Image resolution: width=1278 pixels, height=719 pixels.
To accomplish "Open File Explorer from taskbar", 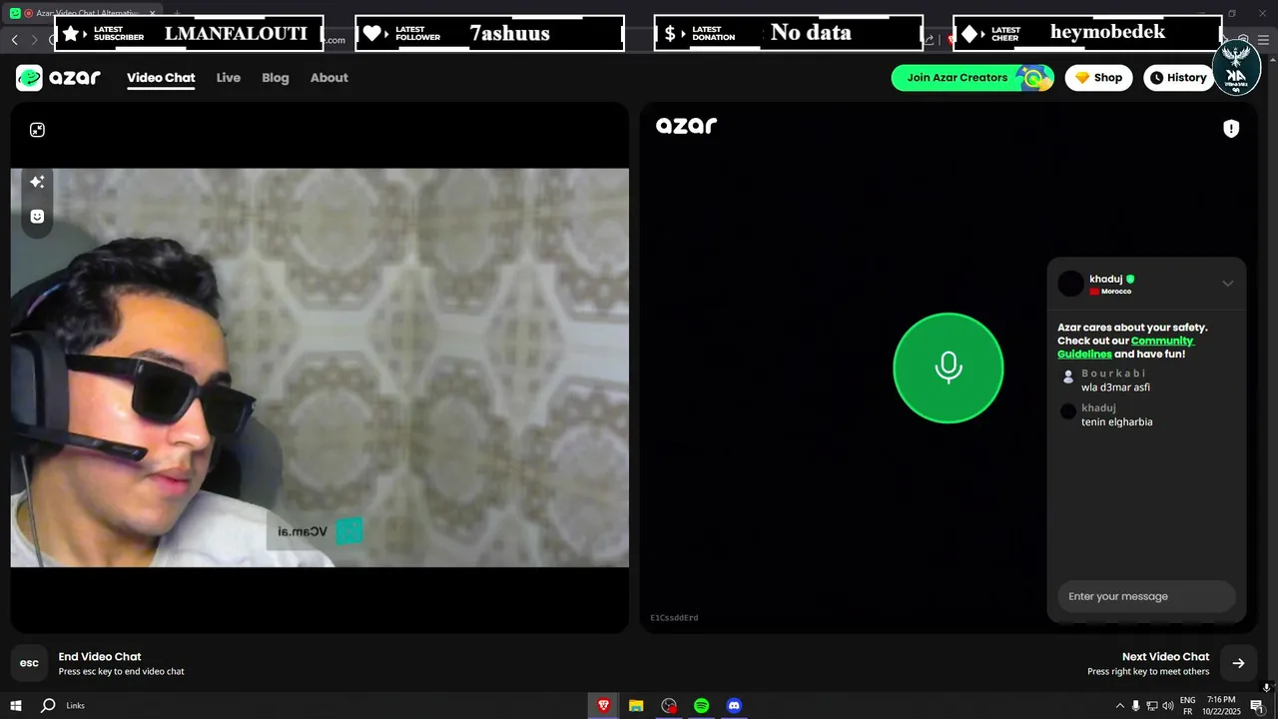I will point(636,705).
